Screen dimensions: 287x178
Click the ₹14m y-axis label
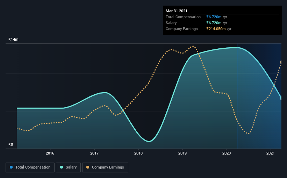coord(13,39)
